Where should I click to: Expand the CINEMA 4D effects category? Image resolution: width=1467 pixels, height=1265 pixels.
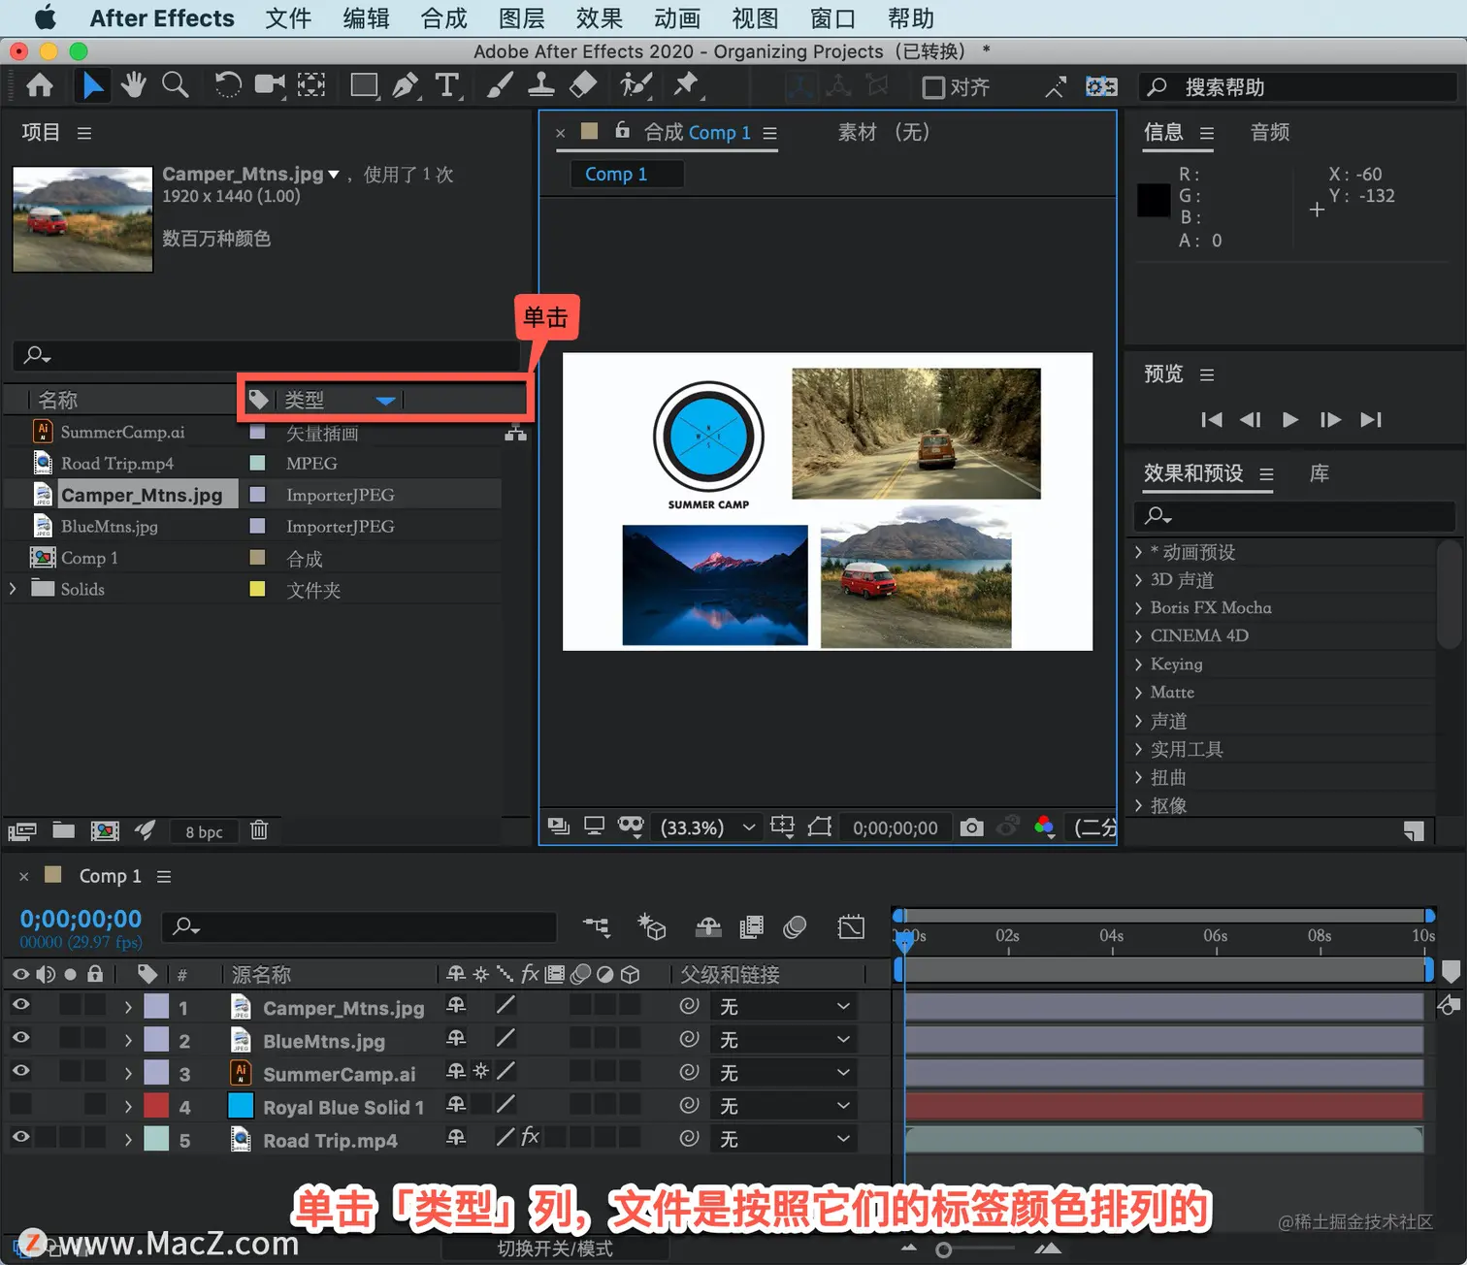(x=1138, y=636)
